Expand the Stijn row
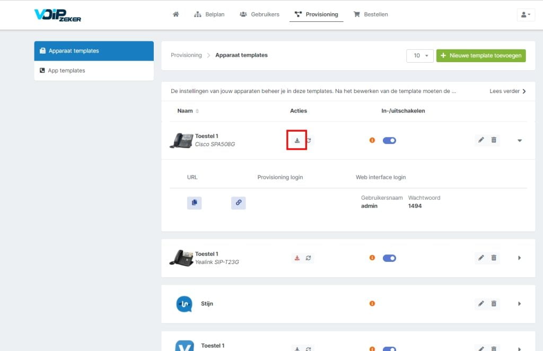The width and height of the screenshot is (543, 351). [520, 304]
